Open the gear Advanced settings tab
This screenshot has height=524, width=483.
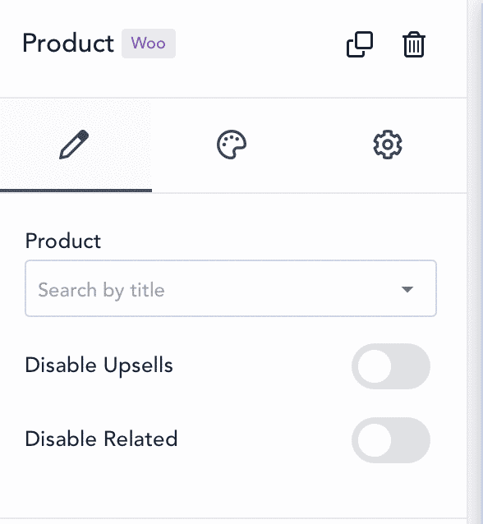pos(388,145)
